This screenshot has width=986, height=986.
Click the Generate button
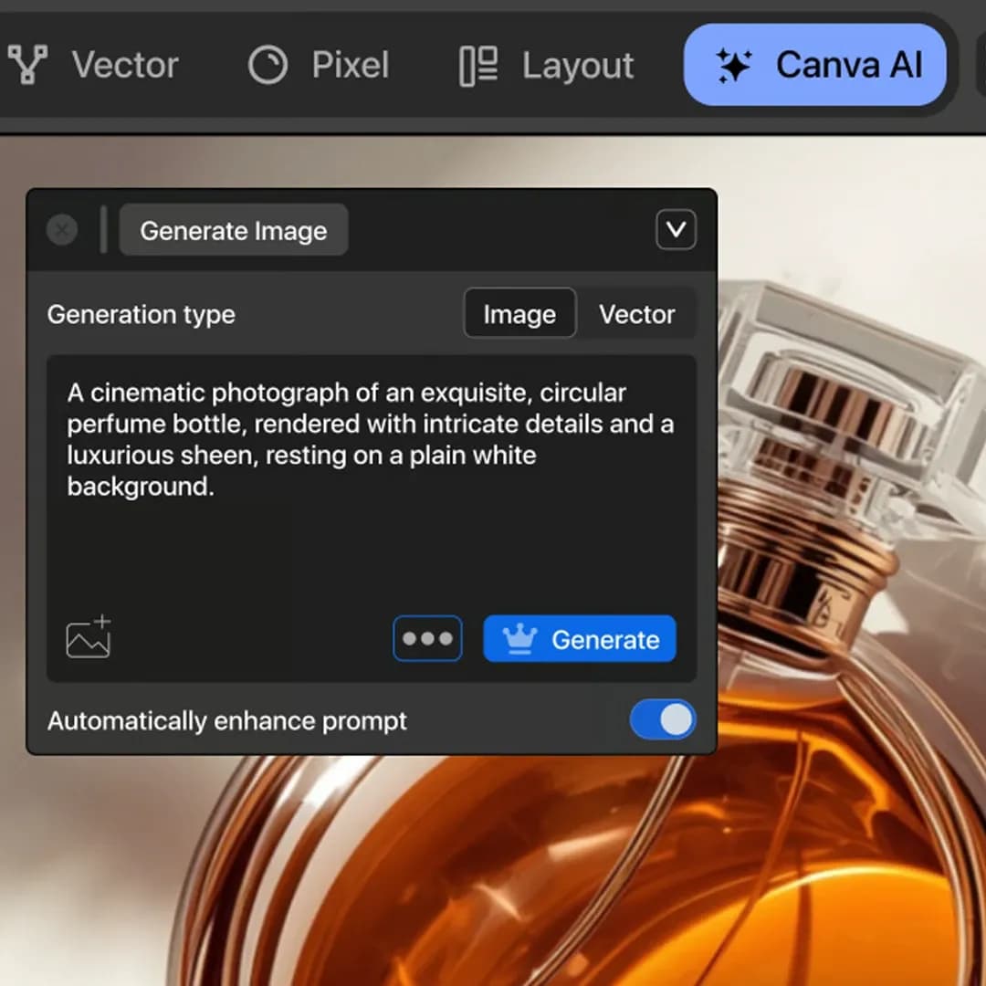(580, 639)
